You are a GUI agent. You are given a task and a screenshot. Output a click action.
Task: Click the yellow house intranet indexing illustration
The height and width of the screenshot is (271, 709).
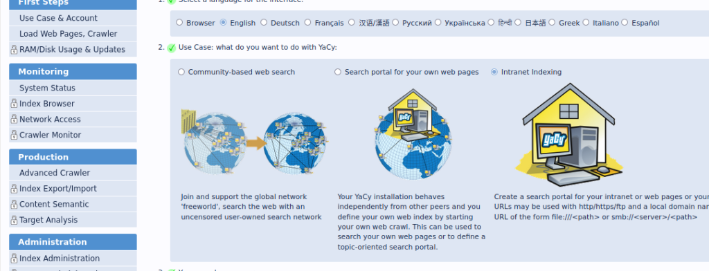point(569,135)
